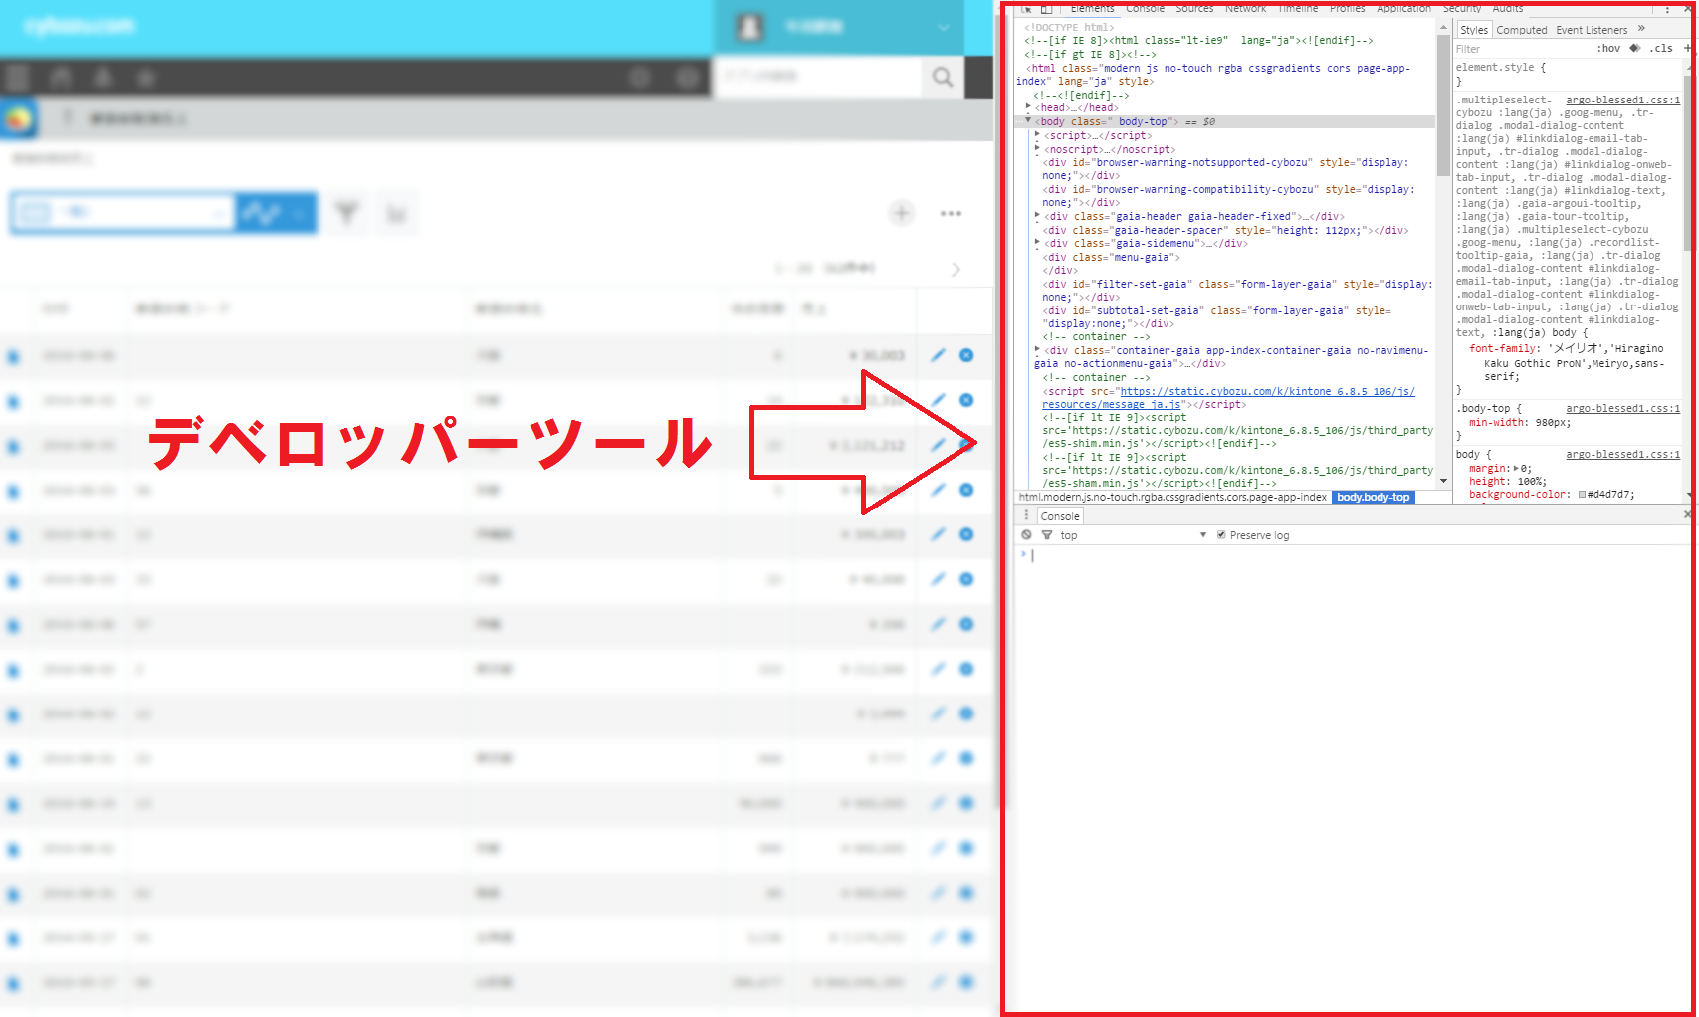Expand the gaia-header div node
Viewport: 1699px width, 1017px height.
click(1037, 216)
